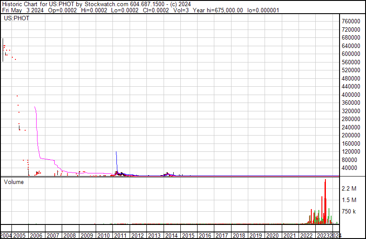Viewport: 366px width, 239px height.
Task: Select the 2006 year label
Action: [x=36, y=235]
